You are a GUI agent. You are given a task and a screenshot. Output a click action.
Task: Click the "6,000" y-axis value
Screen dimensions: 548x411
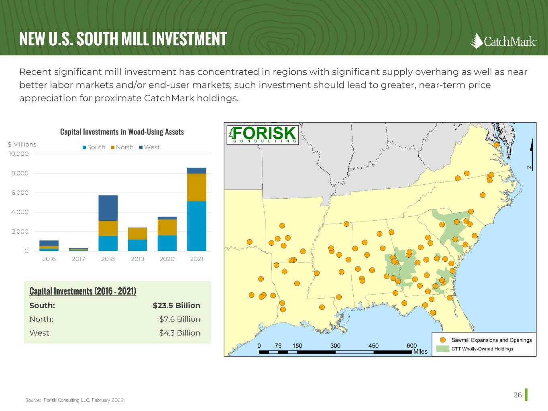[20, 193]
